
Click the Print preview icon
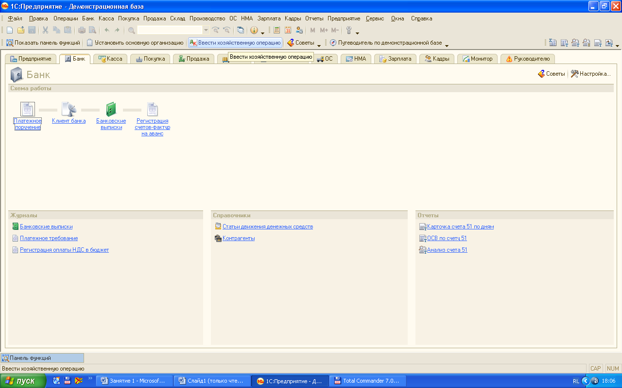point(92,30)
